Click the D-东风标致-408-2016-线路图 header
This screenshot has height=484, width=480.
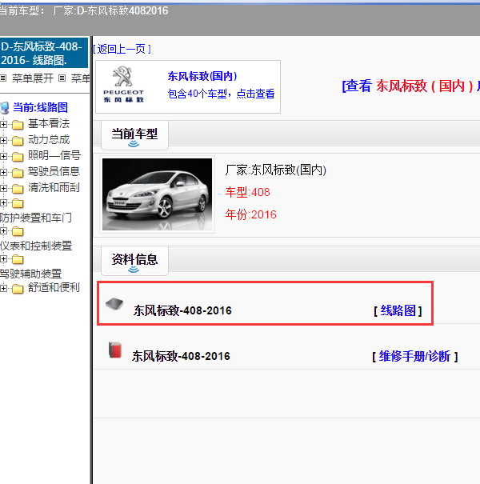44,53
